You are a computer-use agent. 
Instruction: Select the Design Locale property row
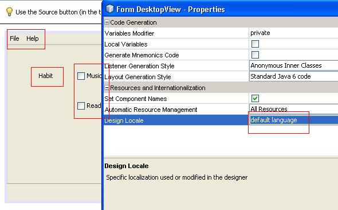point(221,120)
